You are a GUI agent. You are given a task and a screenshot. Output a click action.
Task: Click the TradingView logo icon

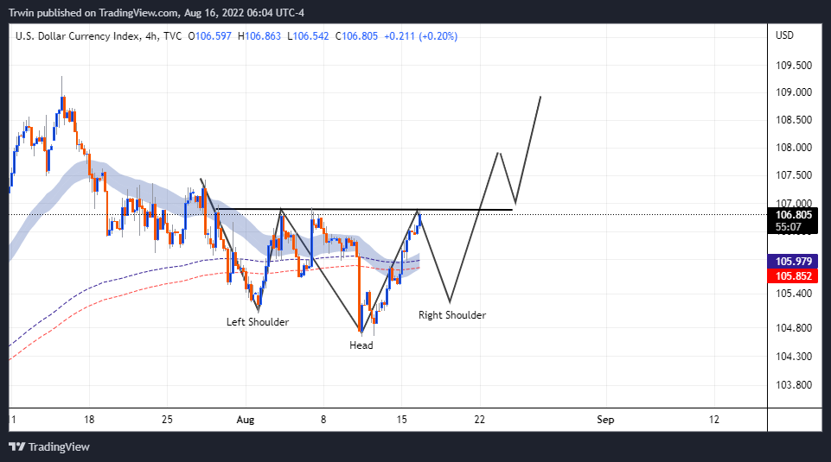pyautogui.click(x=17, y=446)
